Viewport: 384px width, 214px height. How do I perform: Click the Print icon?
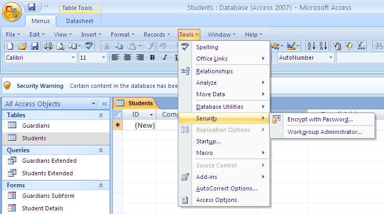(x=48, y=46)
